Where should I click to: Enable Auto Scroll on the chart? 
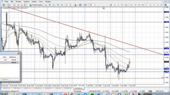pyautogui.click(x=67, y=5)
